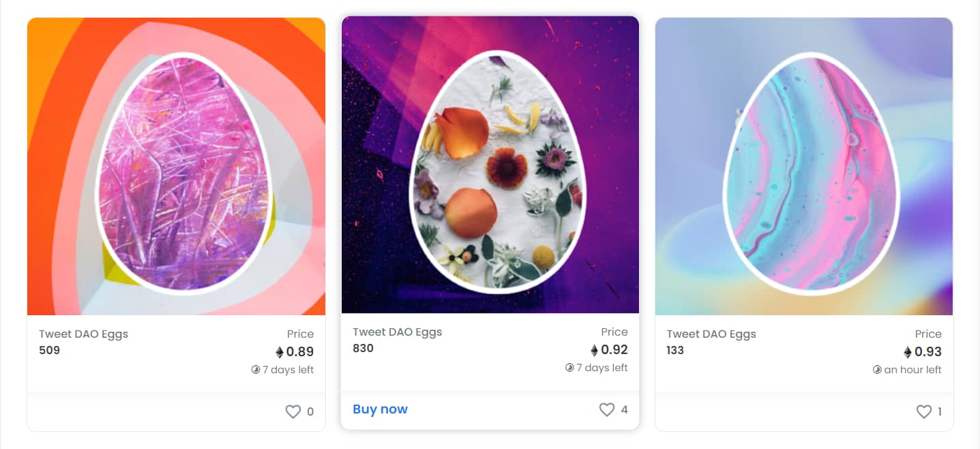Open Tweet DAO Eggs link on card 133

(x=711, y=334)
